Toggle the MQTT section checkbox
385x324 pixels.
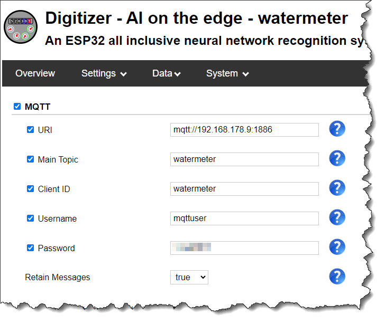[x=17, y=107]
